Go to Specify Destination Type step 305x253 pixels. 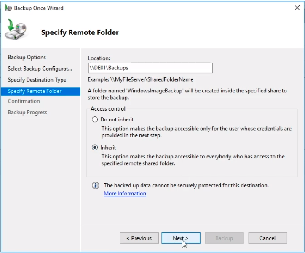[37, 80]
